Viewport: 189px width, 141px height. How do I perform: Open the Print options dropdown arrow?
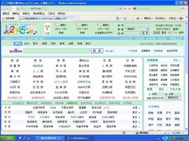click(141, 19)
